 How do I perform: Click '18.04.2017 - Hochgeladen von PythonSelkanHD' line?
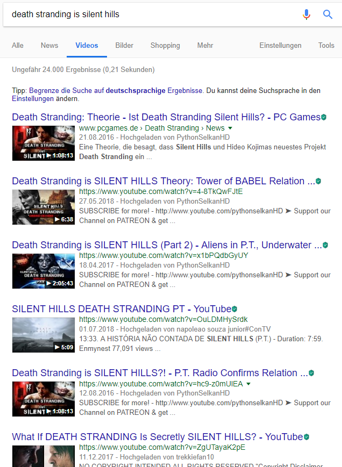click(154, 265)
